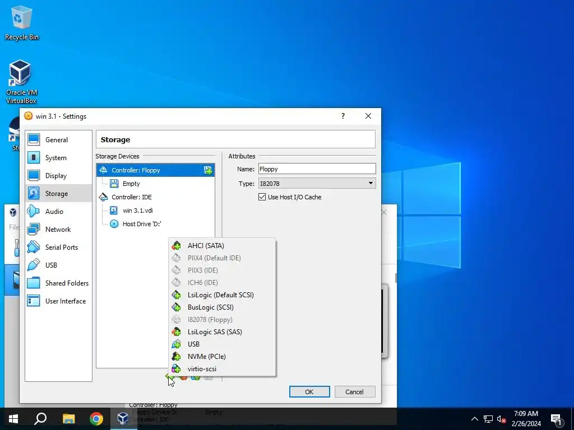Screen dimensions: 574x430
Task: Confirm settings with OK button
Action: [x=309, y=391]
